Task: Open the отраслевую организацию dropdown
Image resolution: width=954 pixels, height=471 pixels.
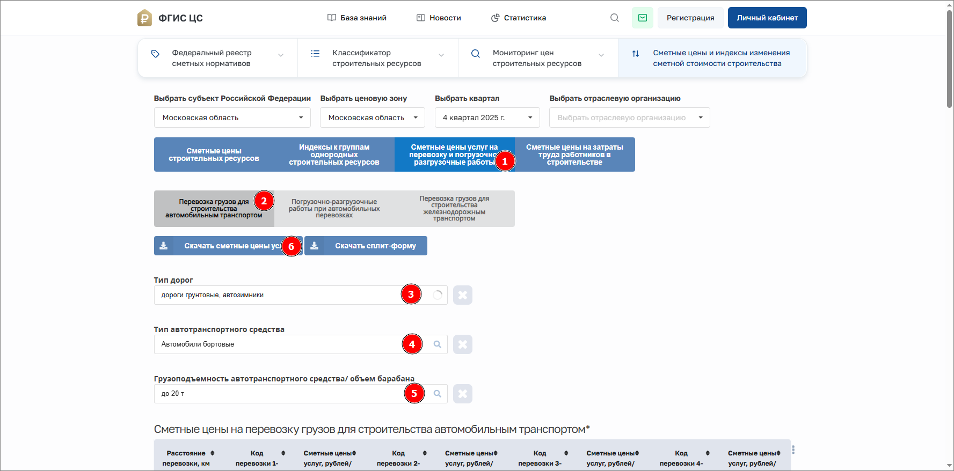Action: click(x=630, y=117)
